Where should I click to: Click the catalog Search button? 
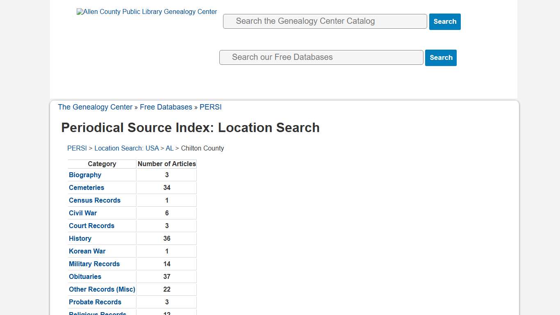pos(445,21)
